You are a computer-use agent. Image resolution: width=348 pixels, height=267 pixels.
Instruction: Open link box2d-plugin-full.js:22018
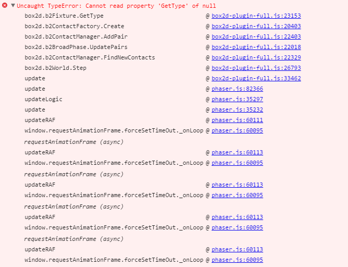pyautogui.click(x=256, y=47)
